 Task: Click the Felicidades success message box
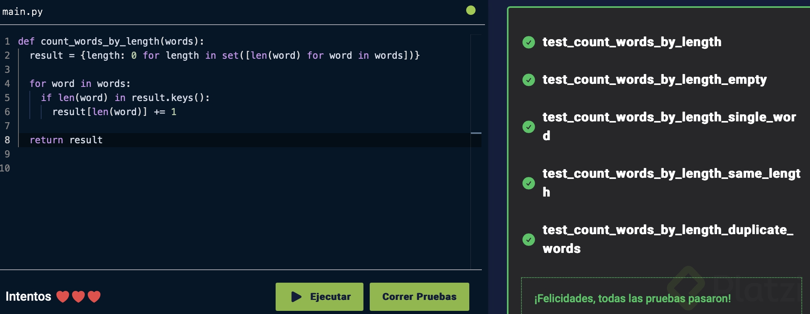tap(661, 297)
